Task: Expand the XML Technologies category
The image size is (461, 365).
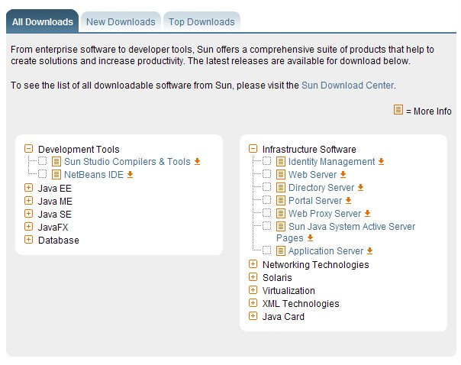Action: 253,303
